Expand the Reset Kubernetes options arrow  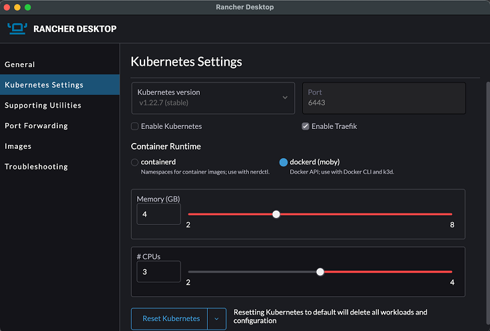(216, 319)
